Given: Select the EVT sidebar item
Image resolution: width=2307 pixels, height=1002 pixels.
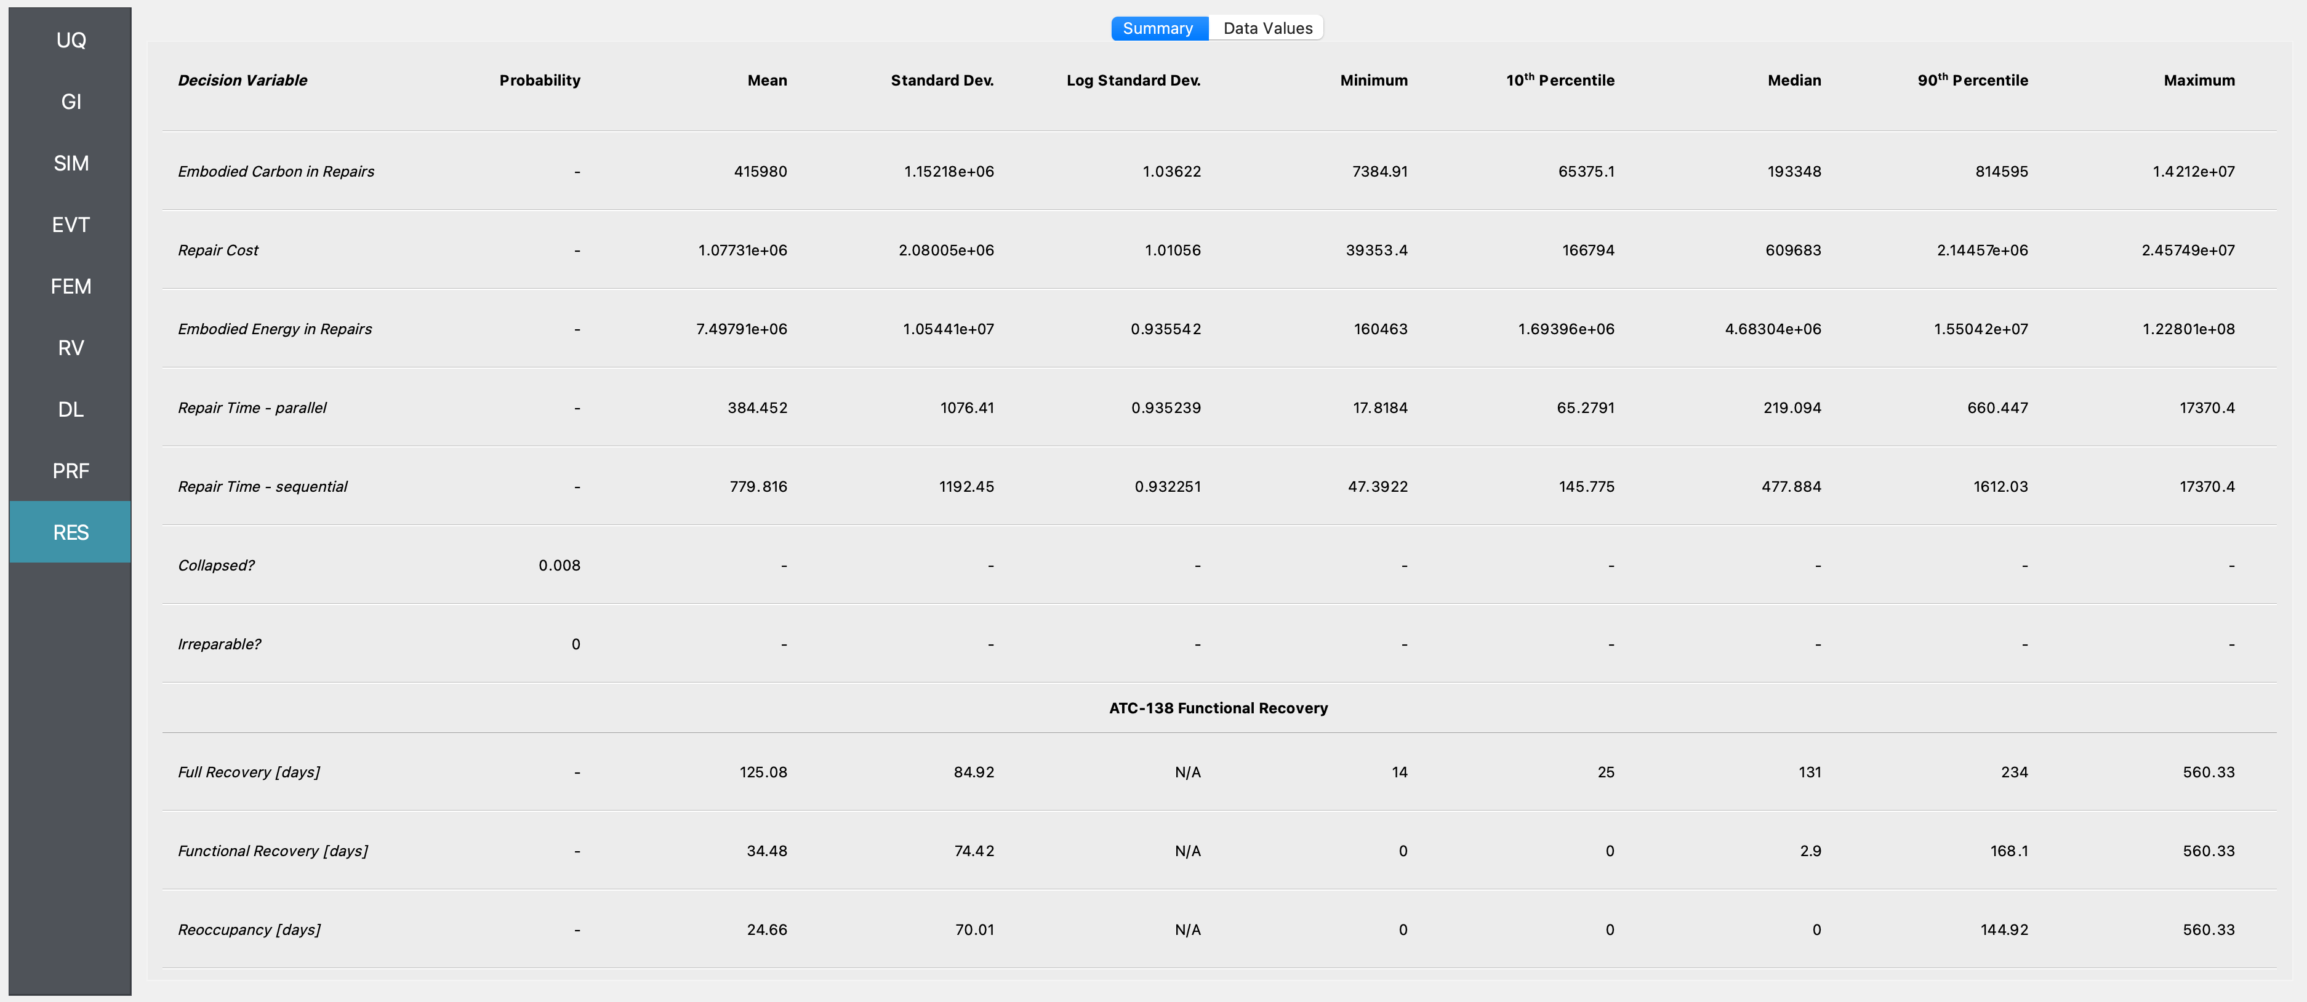Looking at the screenshot, I should coord(71,225).
